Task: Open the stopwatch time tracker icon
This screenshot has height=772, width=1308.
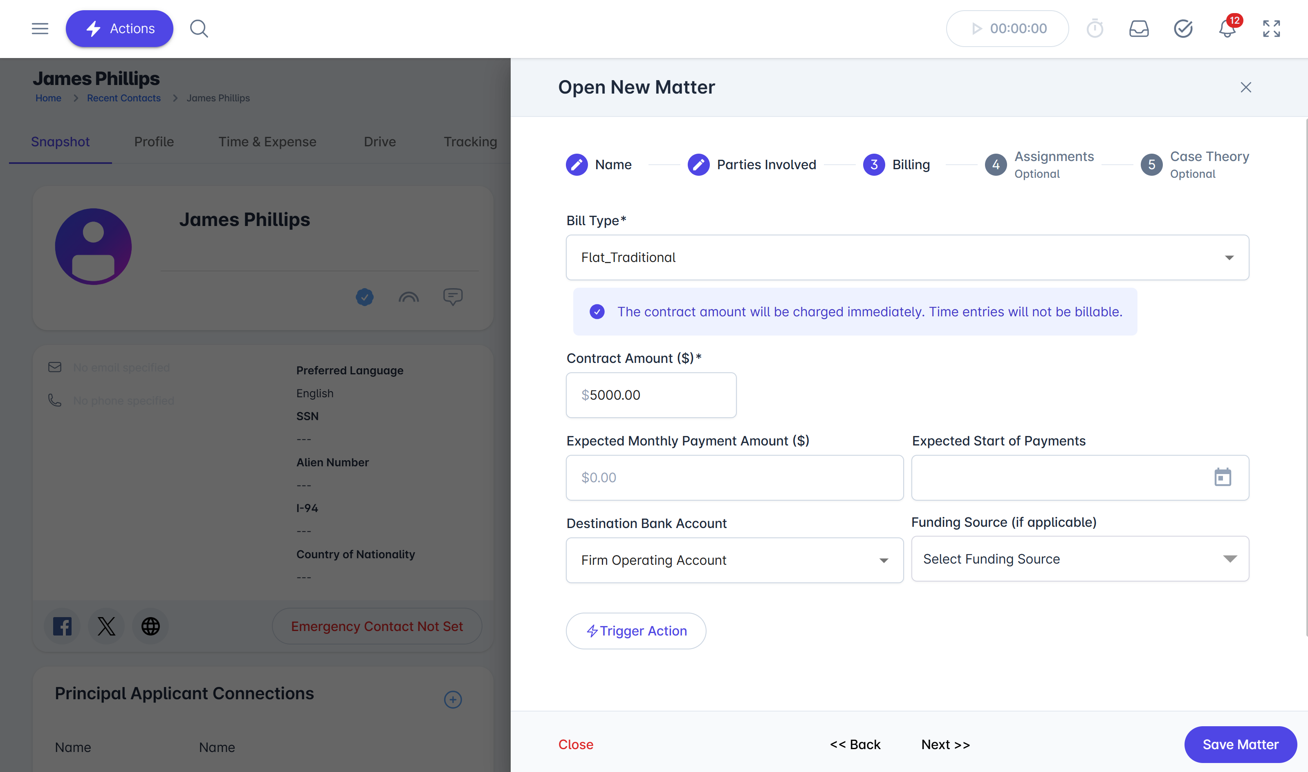Action: (x=1095, y=29)
